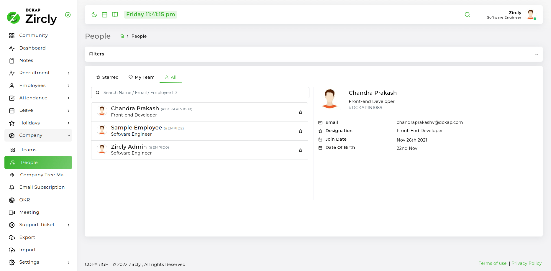
Task: Star the Sample Employee entry
Action: (300, 131)
